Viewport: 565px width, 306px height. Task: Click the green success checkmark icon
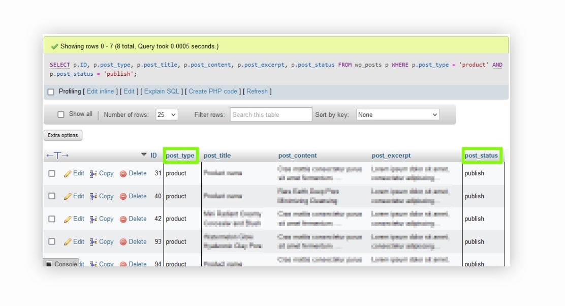[x=53, y=45]
